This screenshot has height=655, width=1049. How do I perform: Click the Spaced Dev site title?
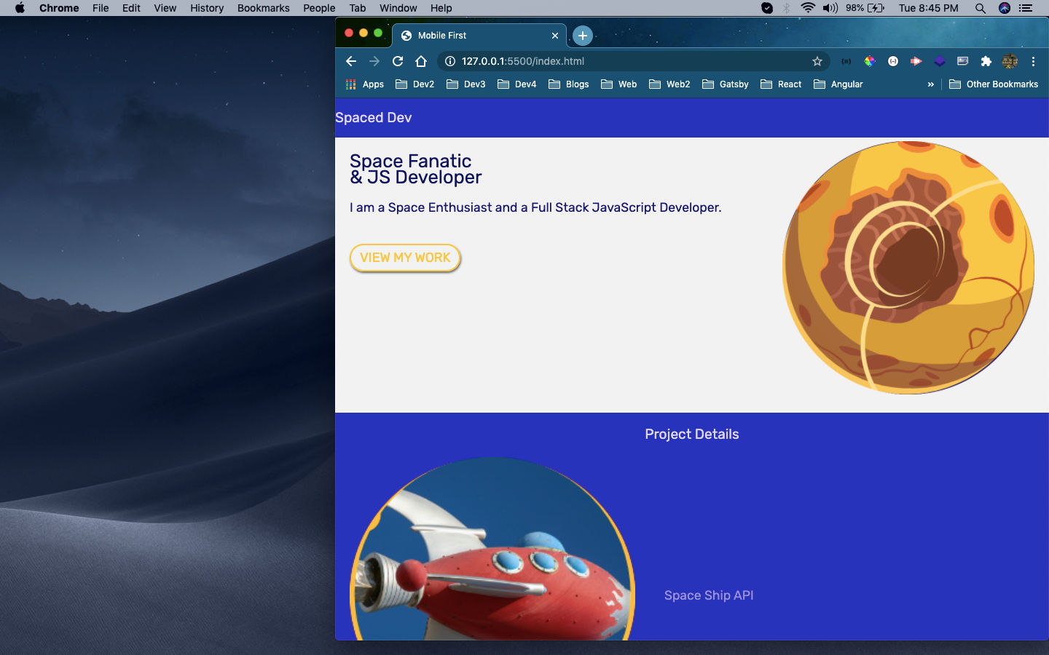tap(374, 118)
